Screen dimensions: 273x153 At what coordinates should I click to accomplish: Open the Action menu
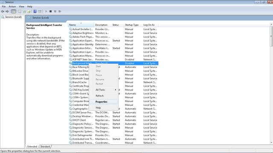(x=12, y=7)
